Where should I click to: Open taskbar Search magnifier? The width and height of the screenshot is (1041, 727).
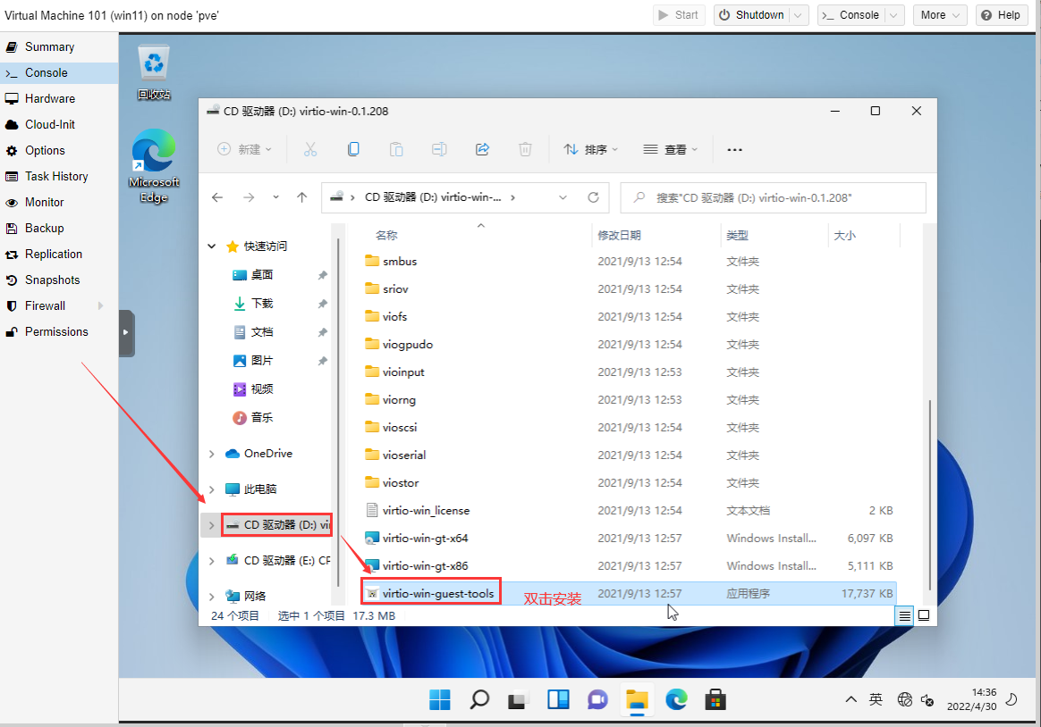(478, 700)
